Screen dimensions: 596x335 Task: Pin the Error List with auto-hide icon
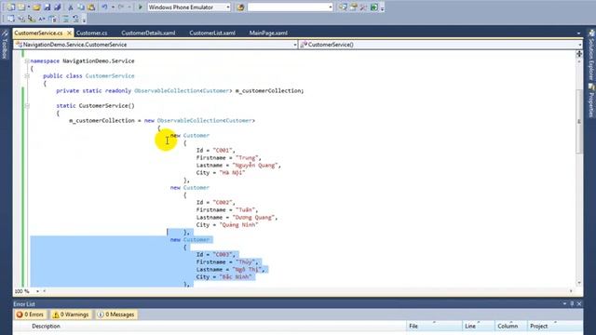572,304
